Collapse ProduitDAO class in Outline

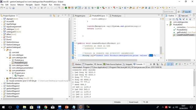(168, 25)
